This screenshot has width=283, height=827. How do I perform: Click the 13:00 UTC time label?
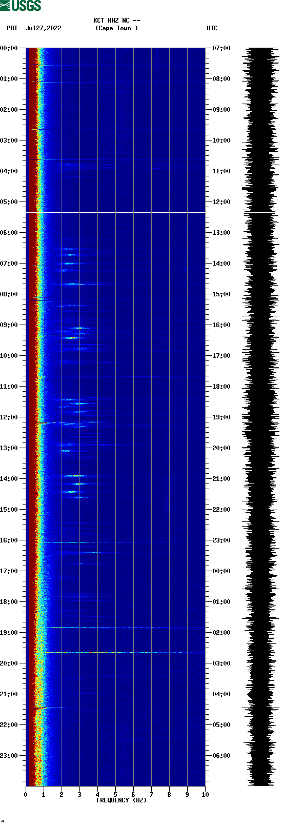pyautogui.click(x=221, y=233)
